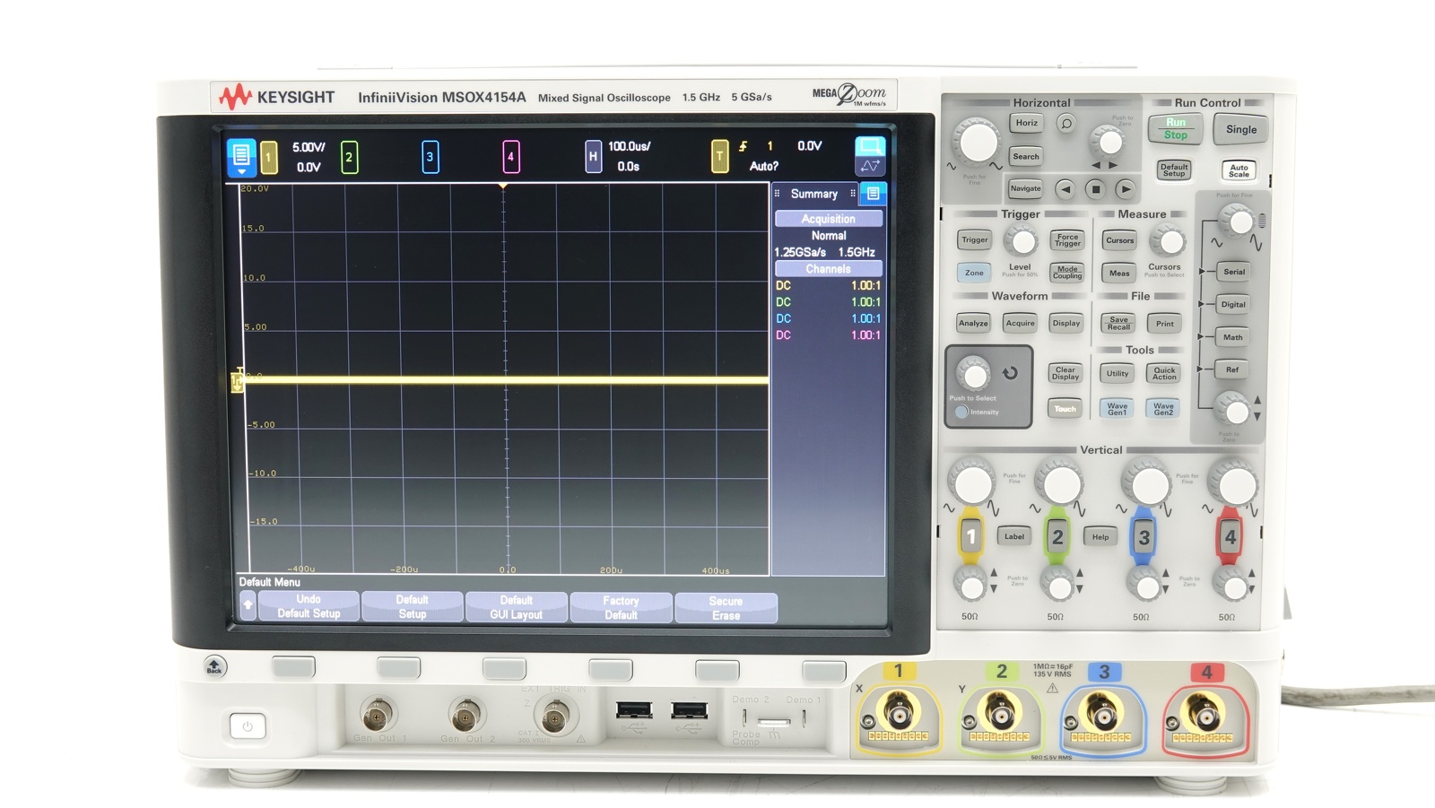Tap the H horizontal badge on screen
This screenshot has height=808, width=1435.
pyautogui.click(x=593, y=157)
